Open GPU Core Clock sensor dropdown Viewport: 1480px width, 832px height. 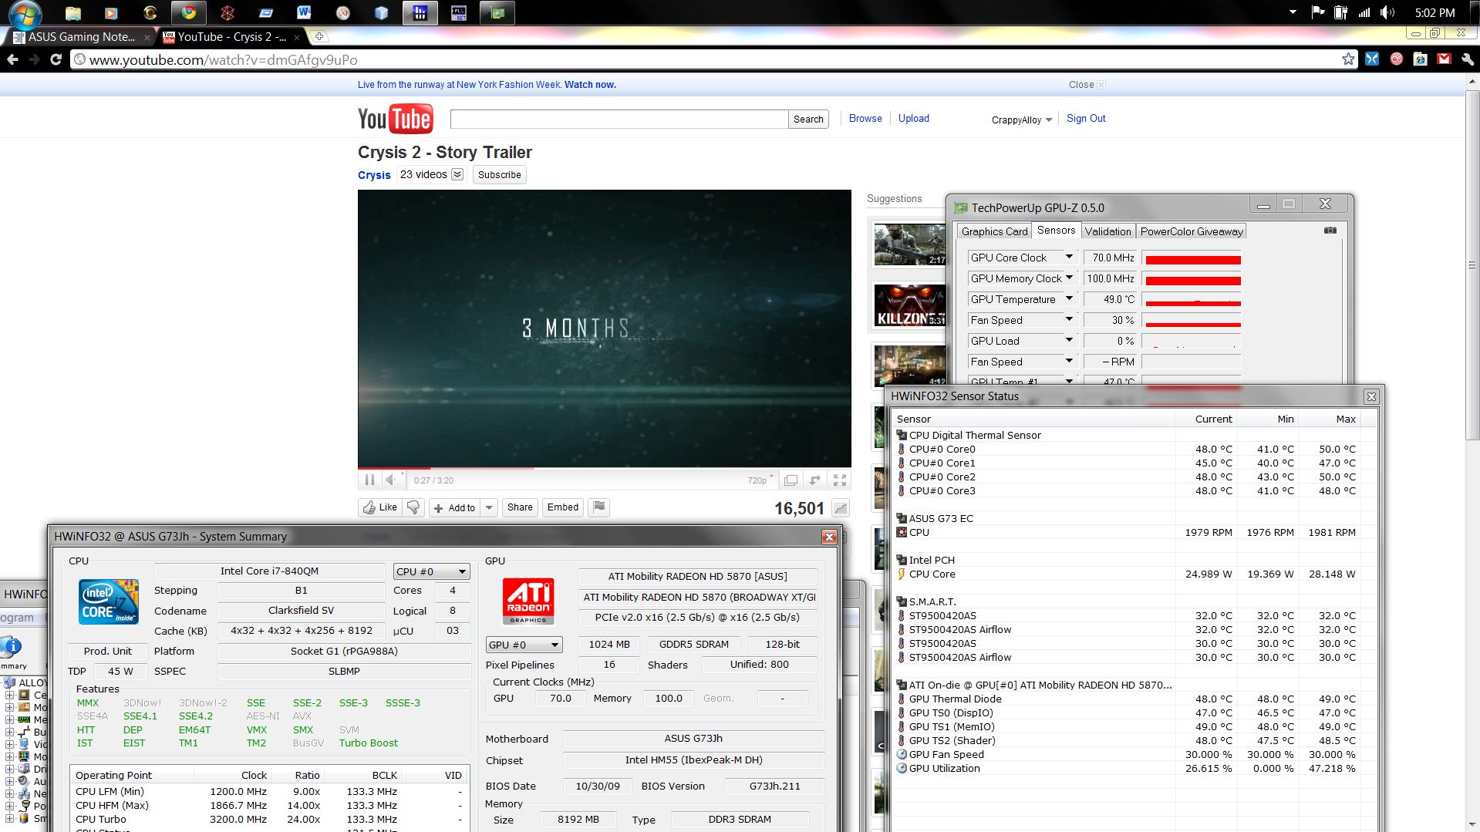tap(1069, 258)
